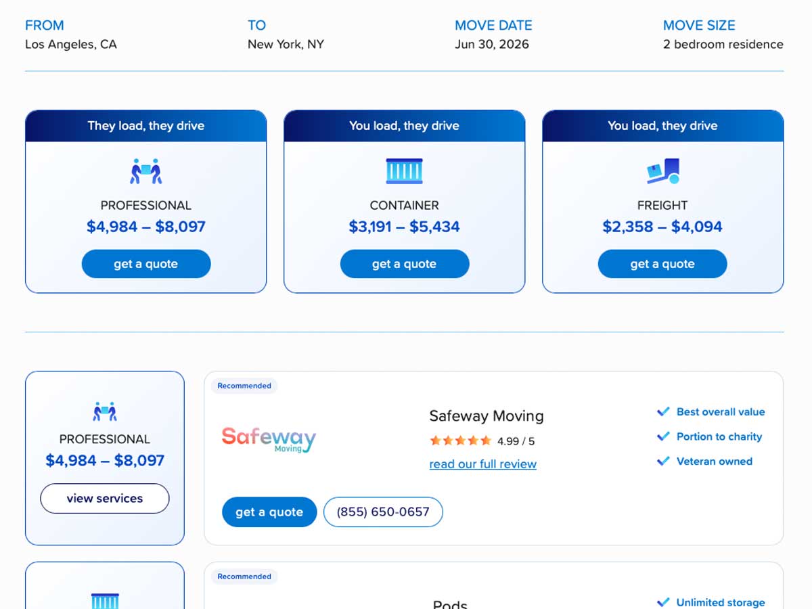Get a quote for Freight moving
812x609 pixels.
tap(662, 264)
